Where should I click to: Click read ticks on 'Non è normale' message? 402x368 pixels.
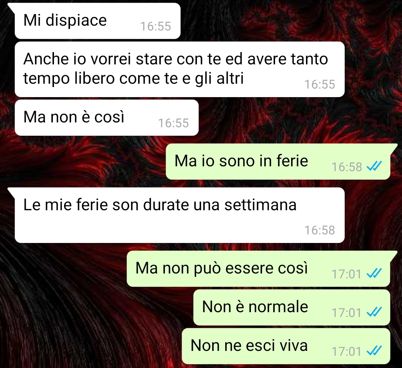374,312
